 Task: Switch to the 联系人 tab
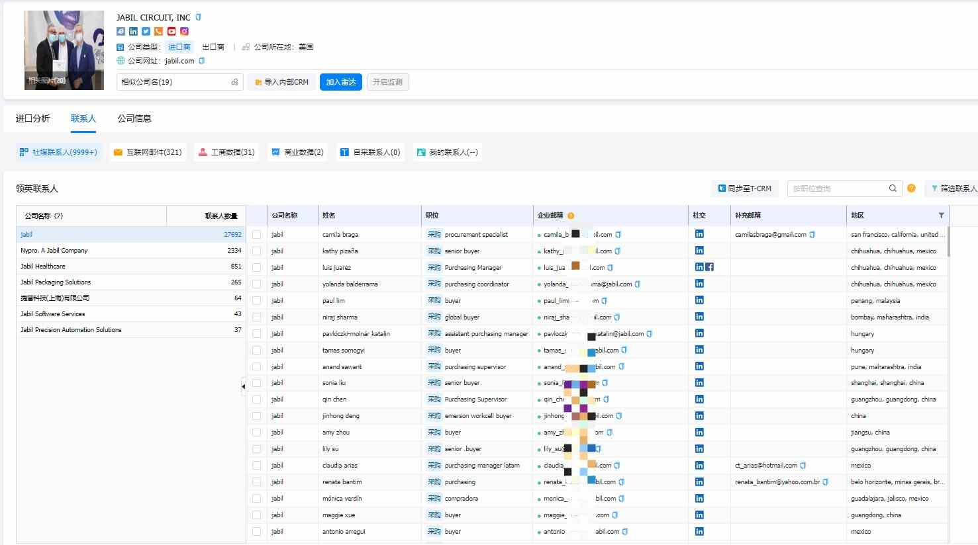(x=83, y=118)
